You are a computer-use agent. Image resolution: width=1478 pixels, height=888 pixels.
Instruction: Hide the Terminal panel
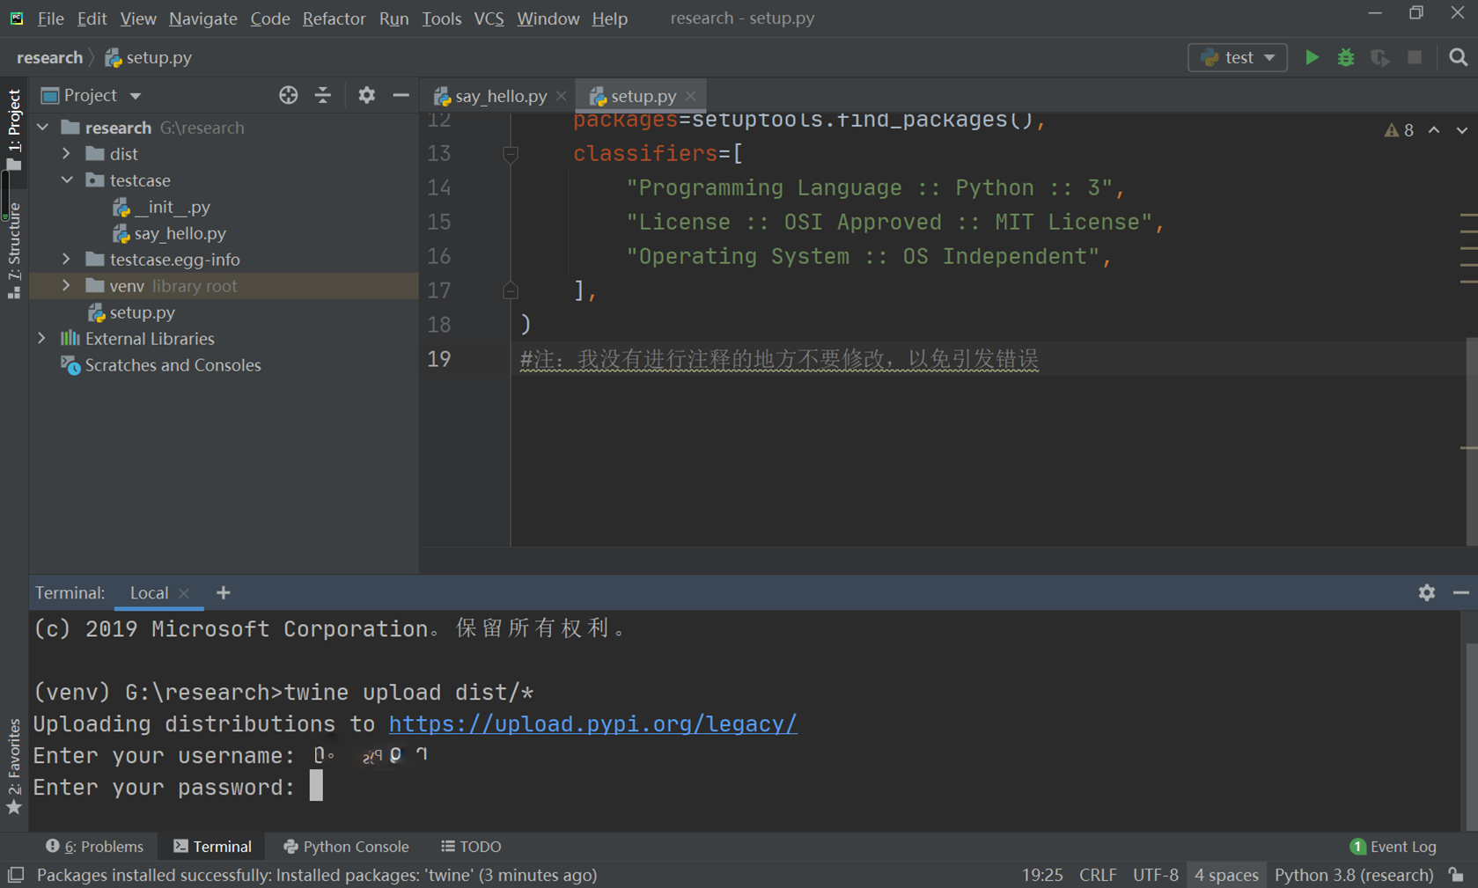pos(1461,592)
